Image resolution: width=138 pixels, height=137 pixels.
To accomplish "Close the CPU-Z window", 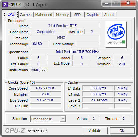I will (128, 3).
